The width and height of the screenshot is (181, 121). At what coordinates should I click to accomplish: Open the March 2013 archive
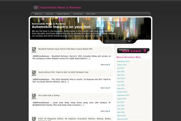coord(122,116)
